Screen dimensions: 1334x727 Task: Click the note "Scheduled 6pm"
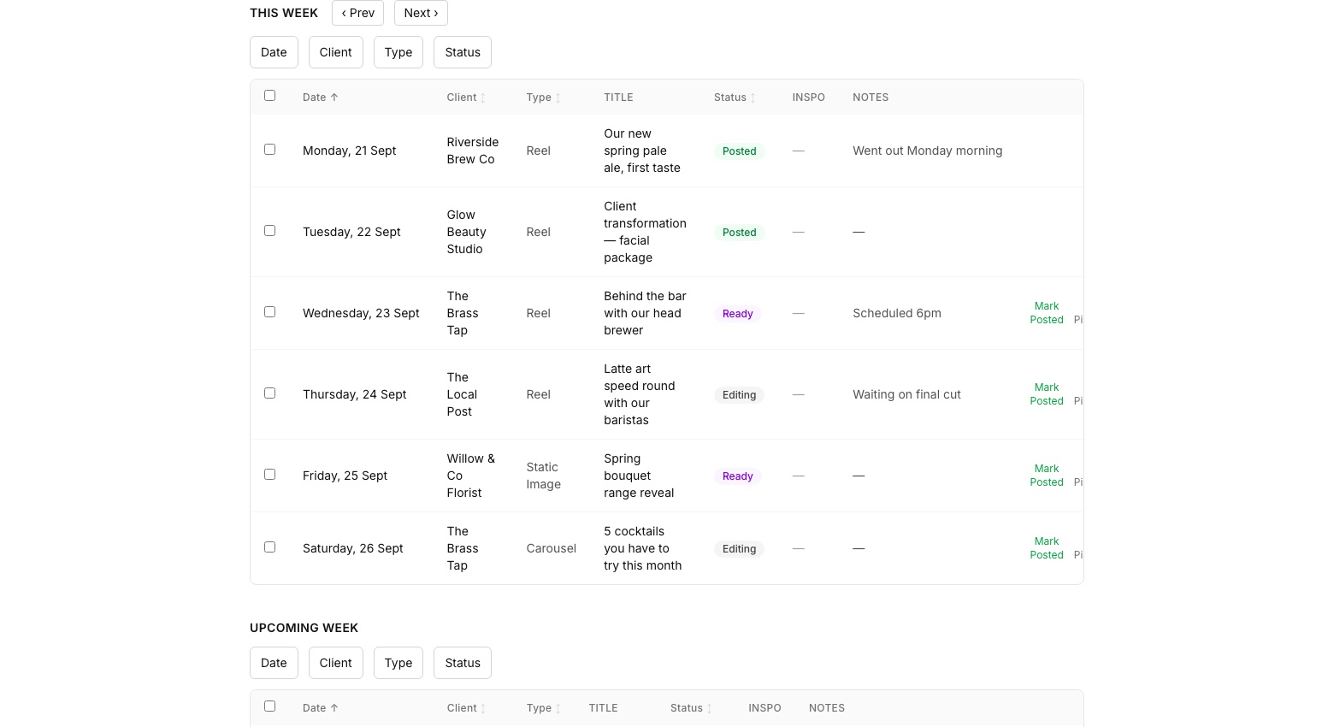click(x=897, y=313)
